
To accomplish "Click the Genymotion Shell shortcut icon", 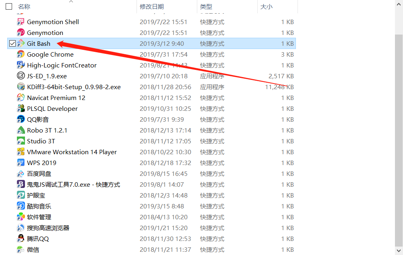I will click(21, 22).
